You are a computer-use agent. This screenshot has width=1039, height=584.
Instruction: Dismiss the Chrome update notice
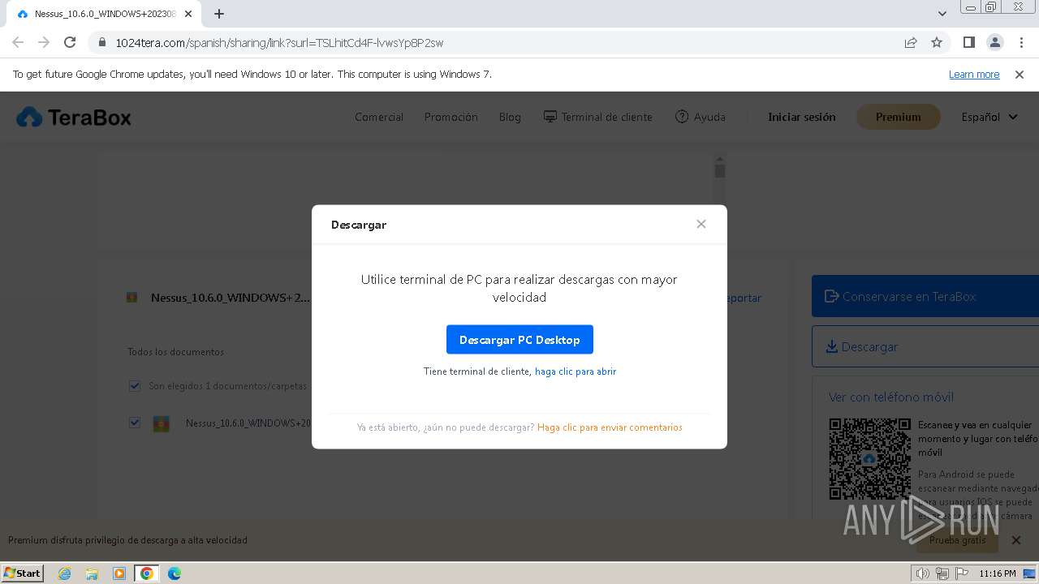(1020, 74)
